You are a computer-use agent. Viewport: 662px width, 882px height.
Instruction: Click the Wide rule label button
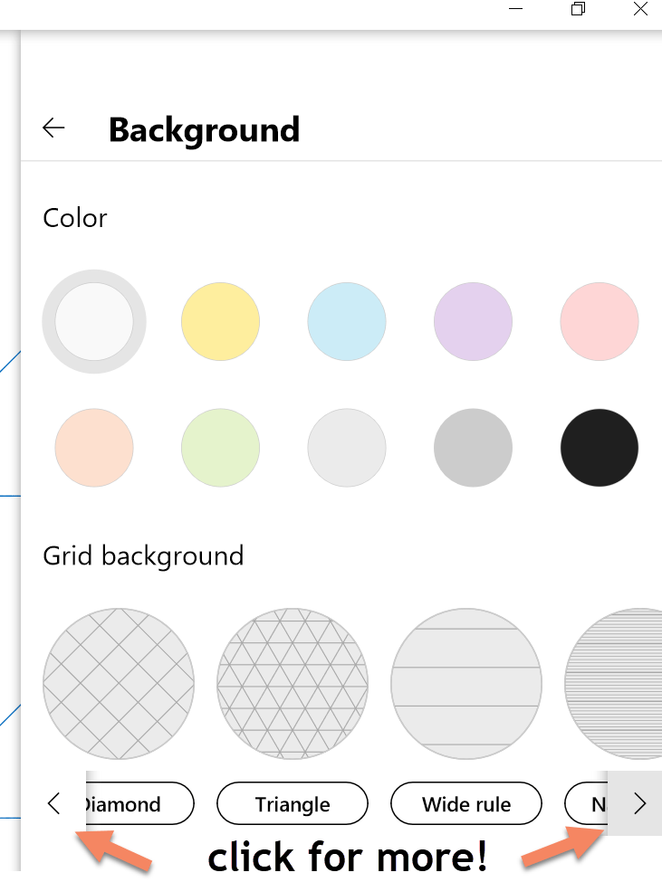pyautogui.click(x=466, y=803)
